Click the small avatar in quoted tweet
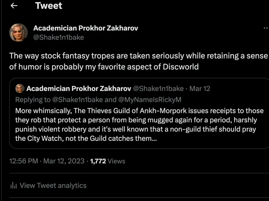 point(20,88)
